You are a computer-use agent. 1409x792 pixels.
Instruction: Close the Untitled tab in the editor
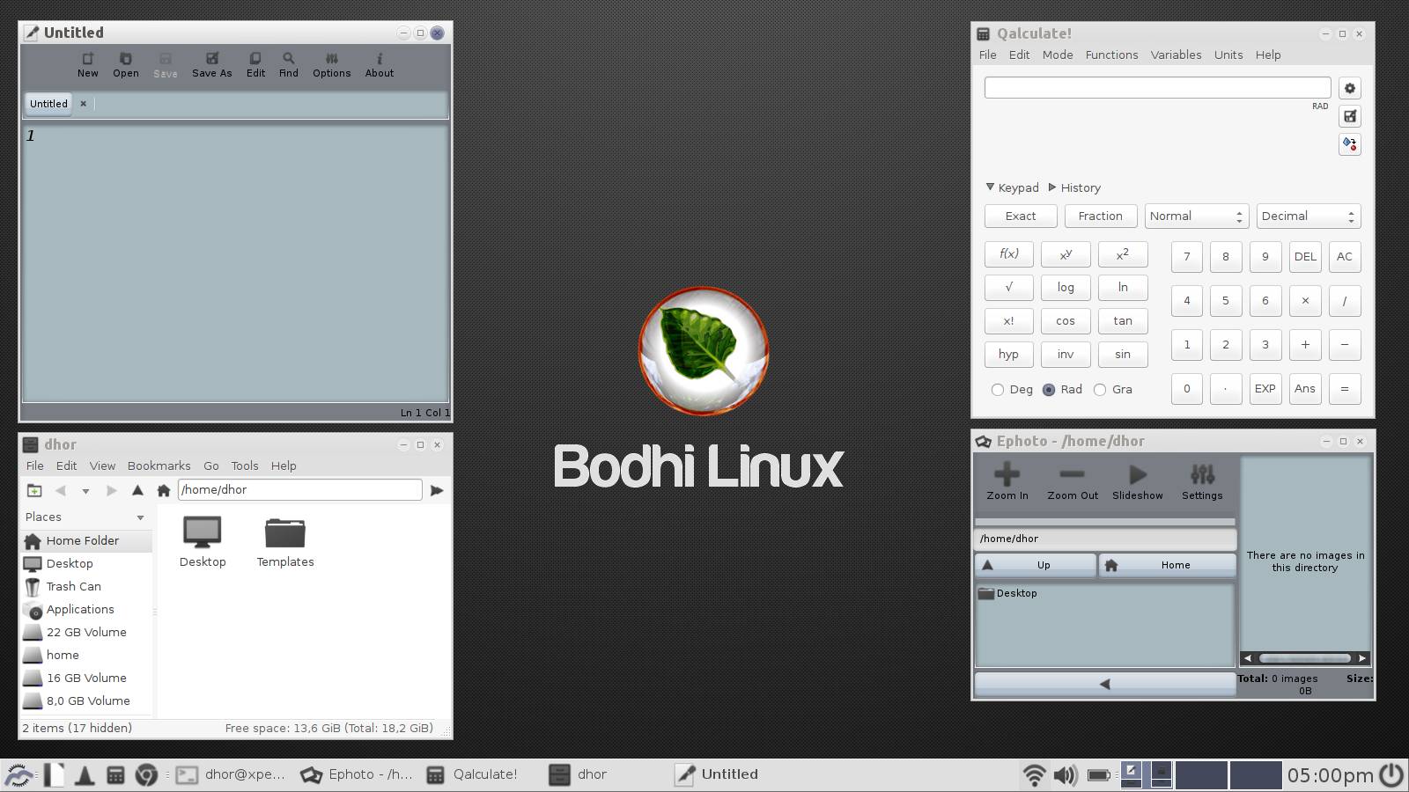coord(84,104)
